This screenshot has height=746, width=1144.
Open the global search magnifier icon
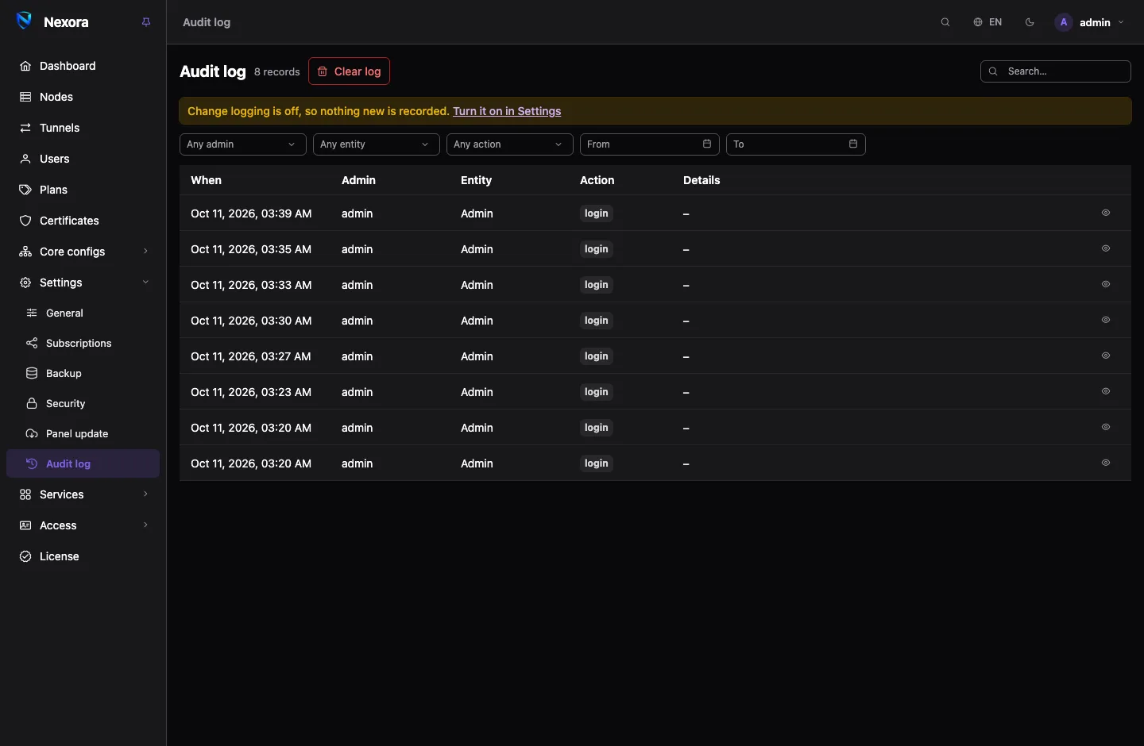coord(945,22)
